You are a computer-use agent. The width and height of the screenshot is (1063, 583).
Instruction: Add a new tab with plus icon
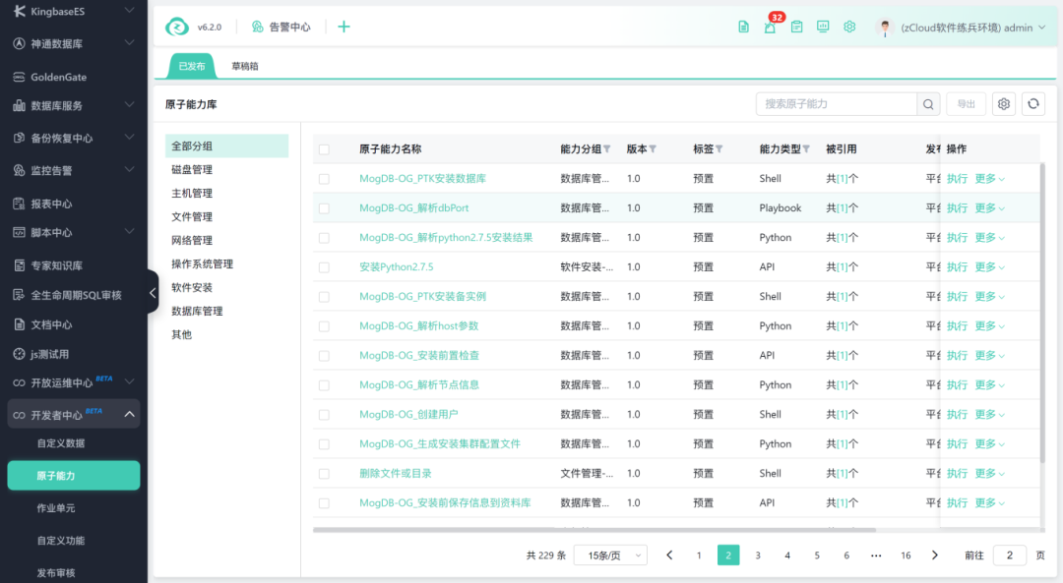click(344, 27)
